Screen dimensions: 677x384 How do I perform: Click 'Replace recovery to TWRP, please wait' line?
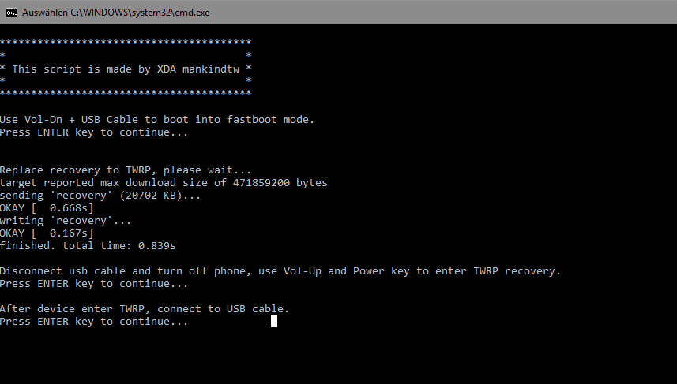click(126, 170)
